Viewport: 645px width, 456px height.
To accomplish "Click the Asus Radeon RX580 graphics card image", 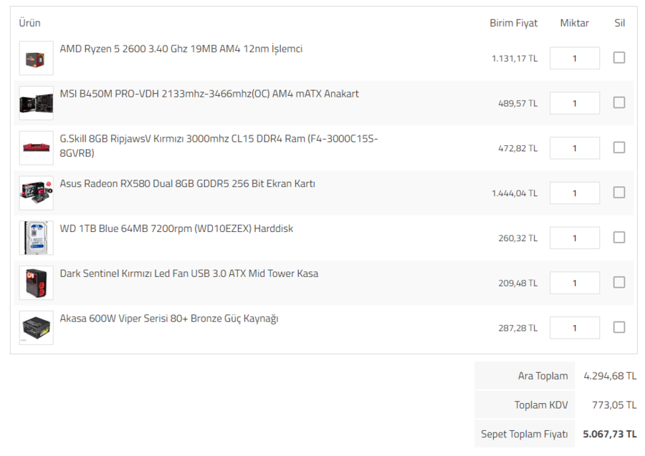I will click(x=37, y=193).
